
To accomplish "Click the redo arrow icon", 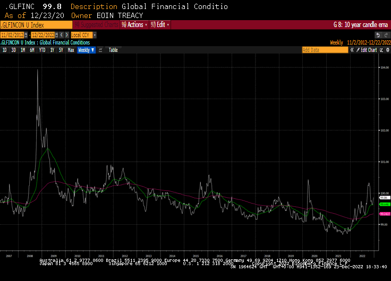I will pyautogui.click(x=386, y=35).
